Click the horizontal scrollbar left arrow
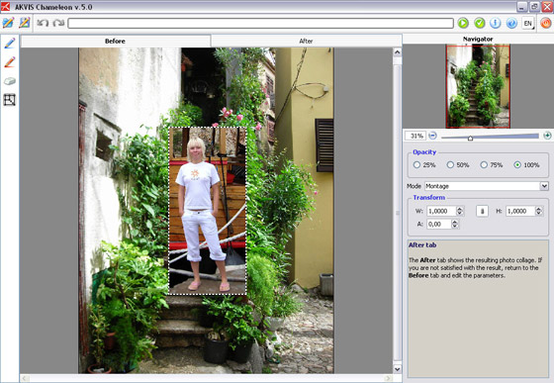This screenshot has height=383, width=554. [x=25, y=378]
